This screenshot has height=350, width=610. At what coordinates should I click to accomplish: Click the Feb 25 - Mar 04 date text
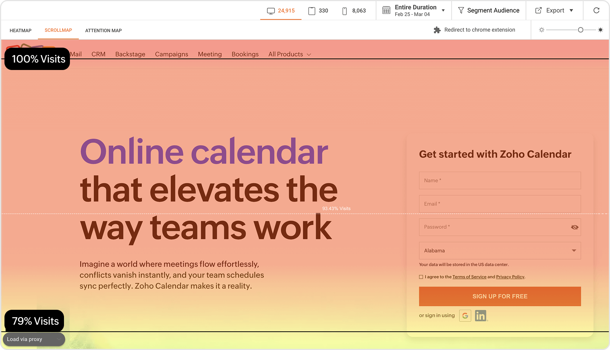point(412,15)
